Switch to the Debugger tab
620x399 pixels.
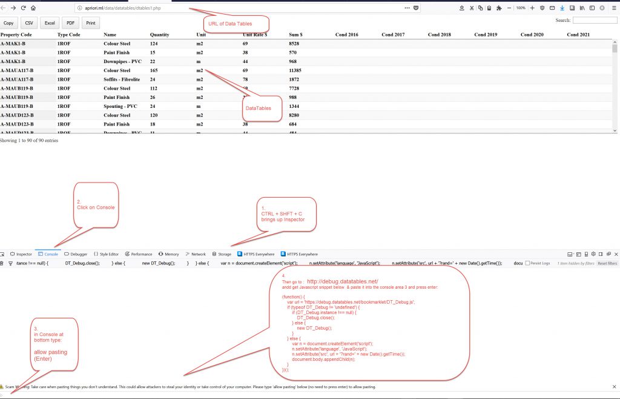pos(76,254)
